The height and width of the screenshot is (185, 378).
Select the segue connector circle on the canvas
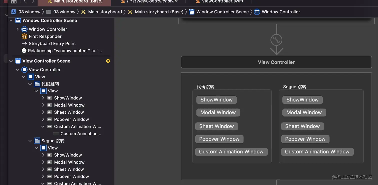pos(276,40)
